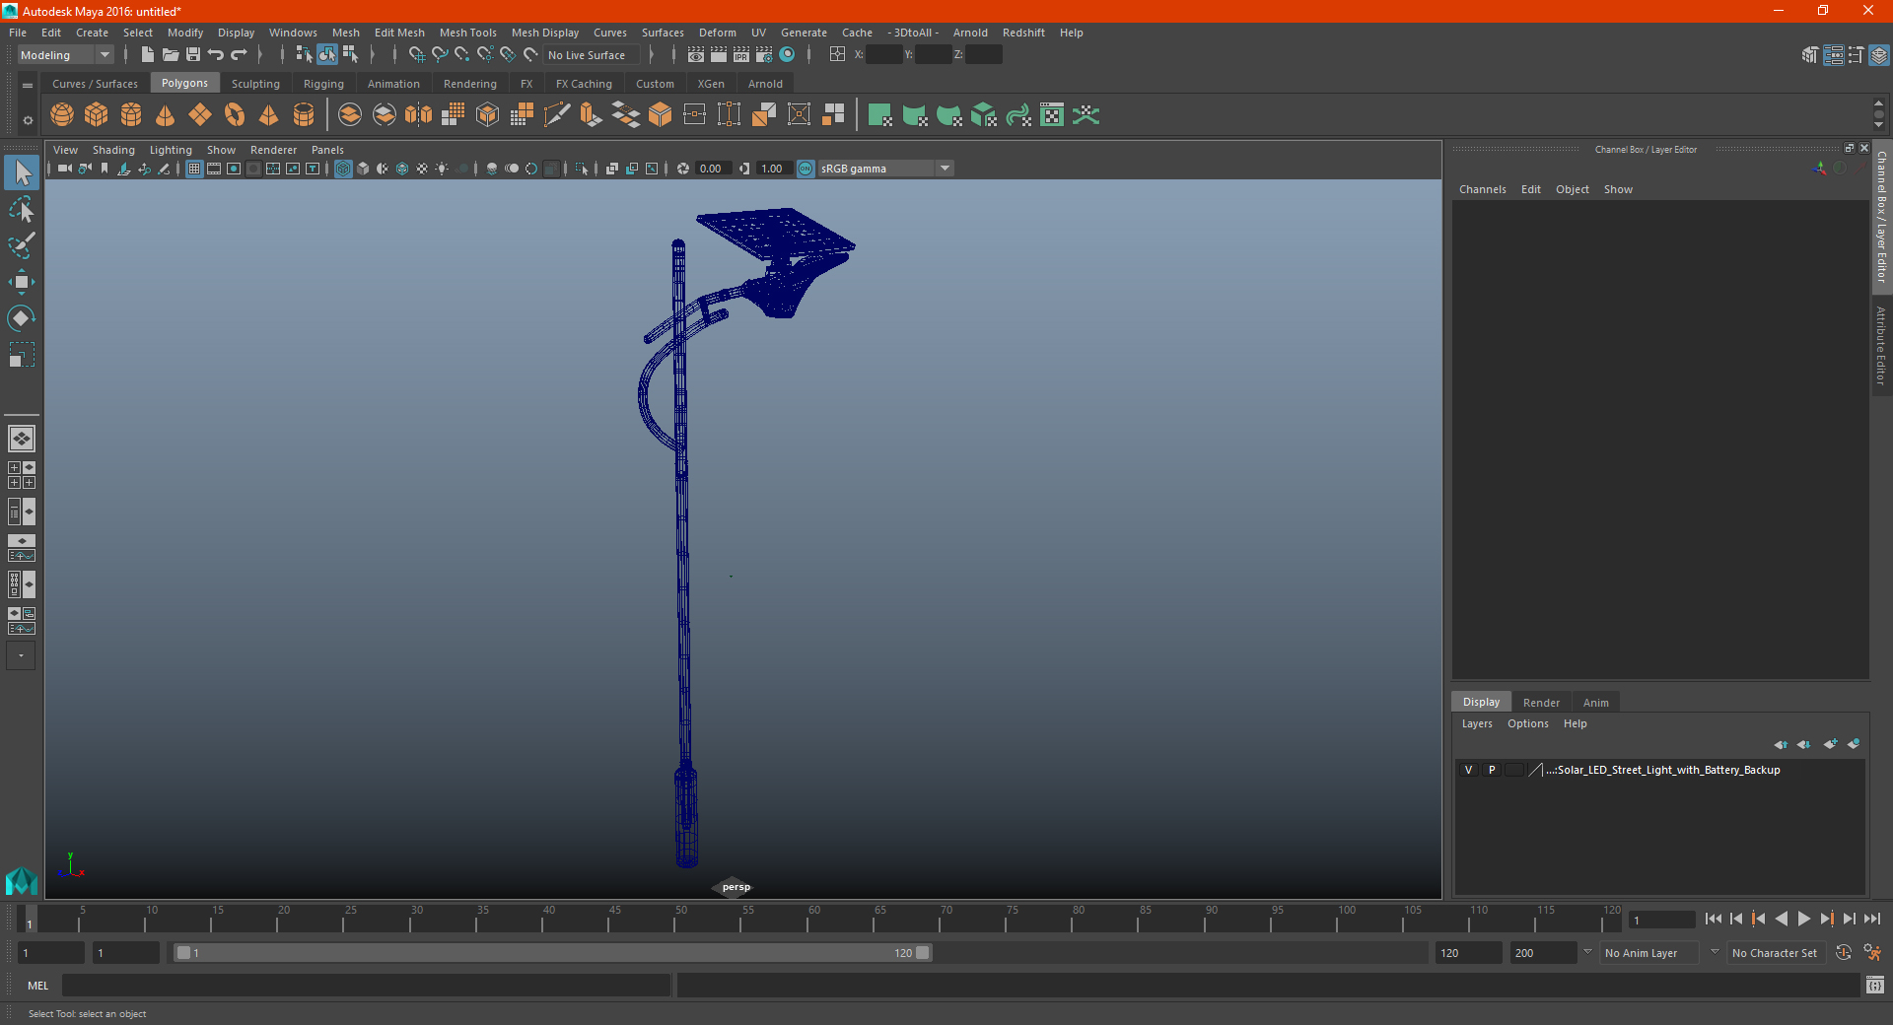The image size is (1893, 1025).
Task: Choose the Select tool arrow
Action: pyautogui.click(x=22, y=173)
